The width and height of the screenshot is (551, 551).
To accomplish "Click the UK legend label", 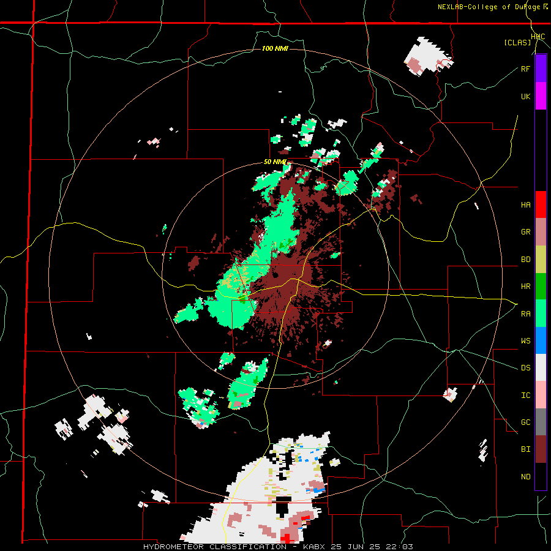I will 525,96.
